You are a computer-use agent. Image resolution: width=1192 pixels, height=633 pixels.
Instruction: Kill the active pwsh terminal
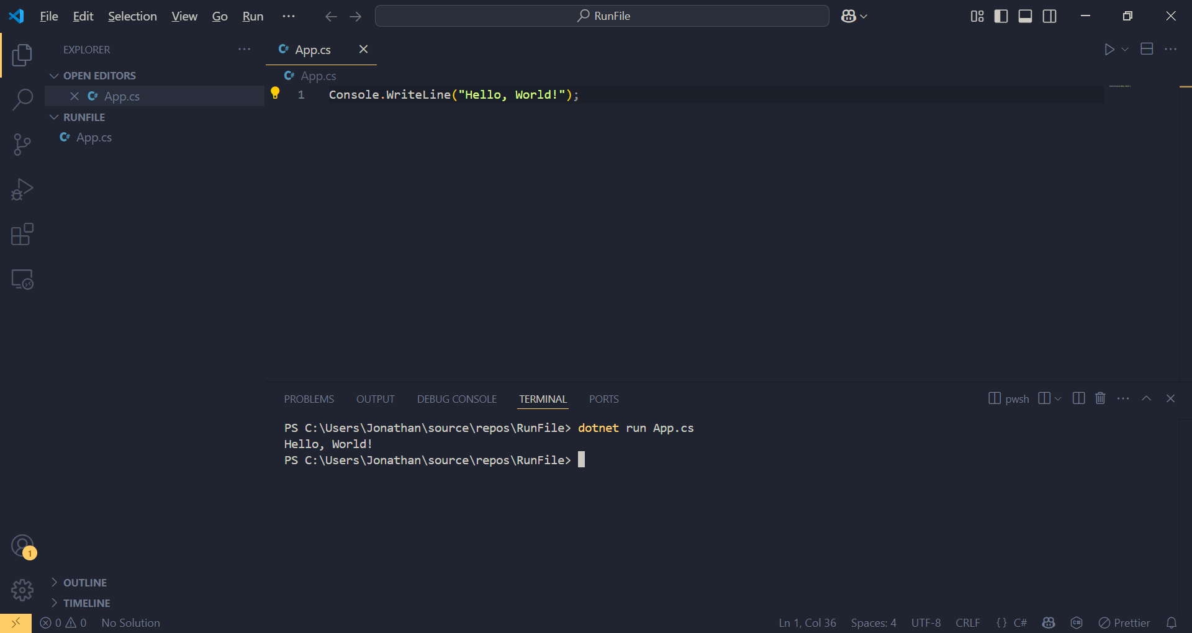[1100, 398]
